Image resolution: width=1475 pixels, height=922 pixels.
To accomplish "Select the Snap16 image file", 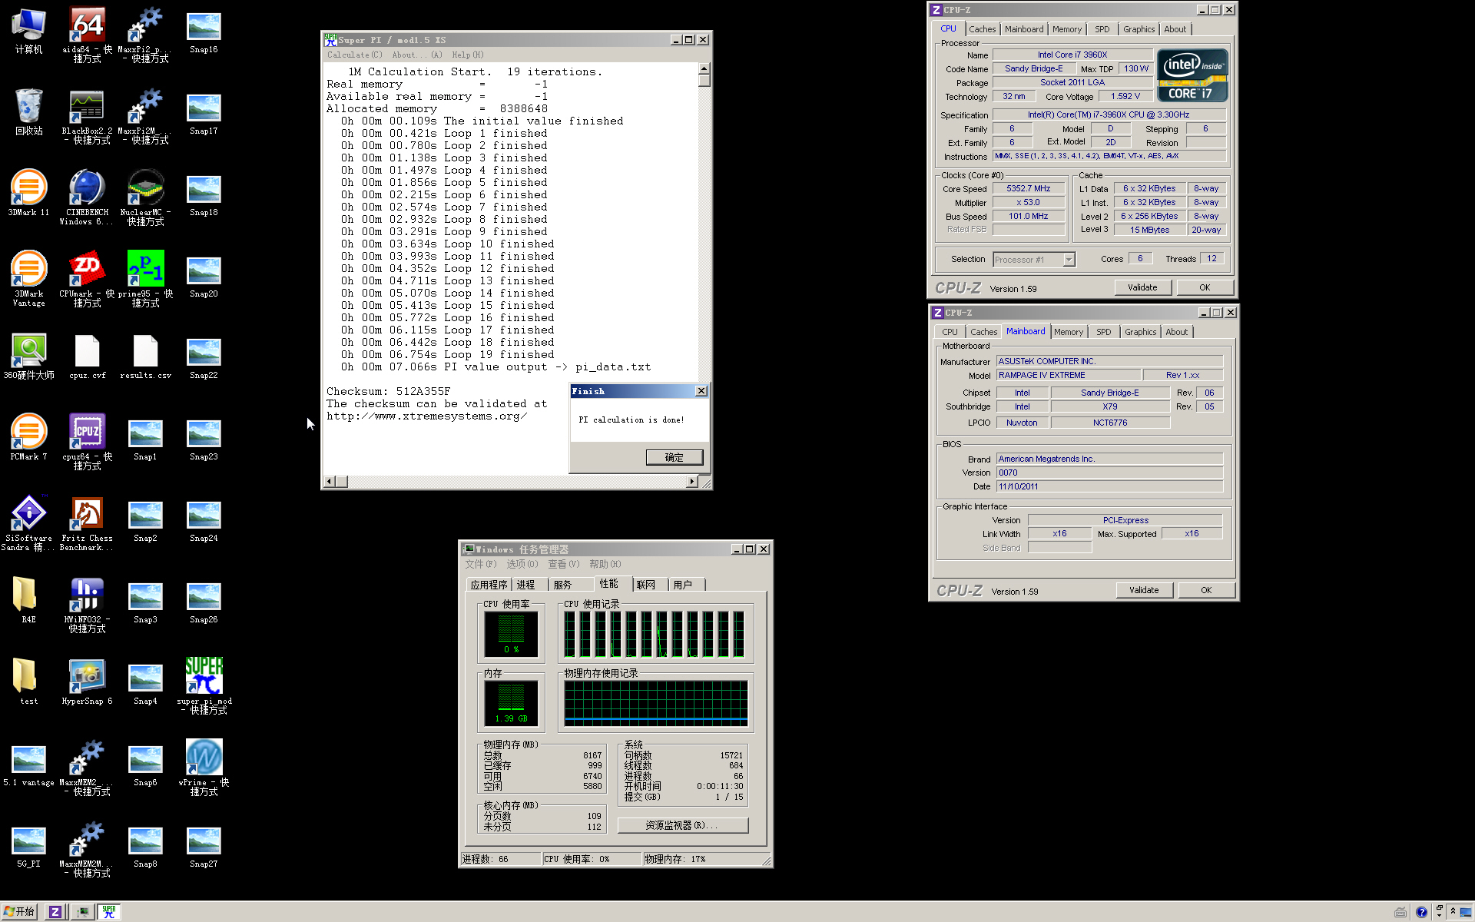I will point(204,31).
